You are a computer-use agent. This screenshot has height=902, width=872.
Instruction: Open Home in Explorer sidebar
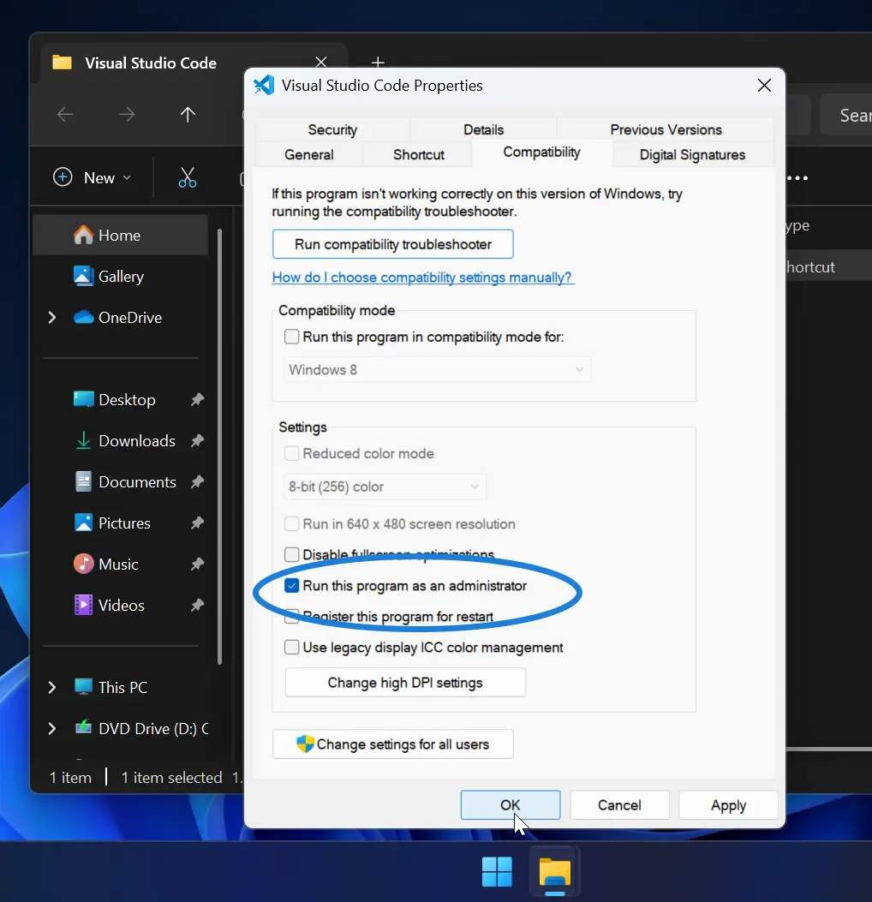pyautogui.click(x=120, y=235)
